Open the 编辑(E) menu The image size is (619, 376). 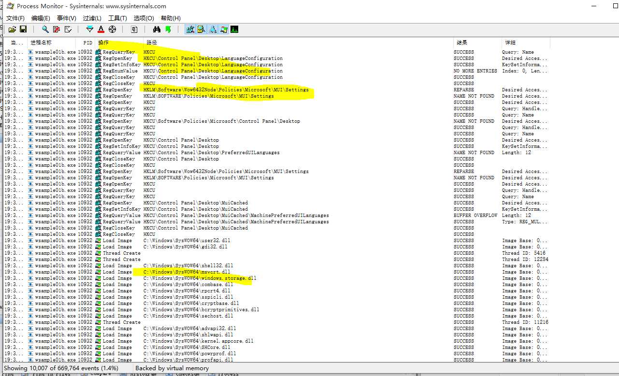[x=41, y=18]
